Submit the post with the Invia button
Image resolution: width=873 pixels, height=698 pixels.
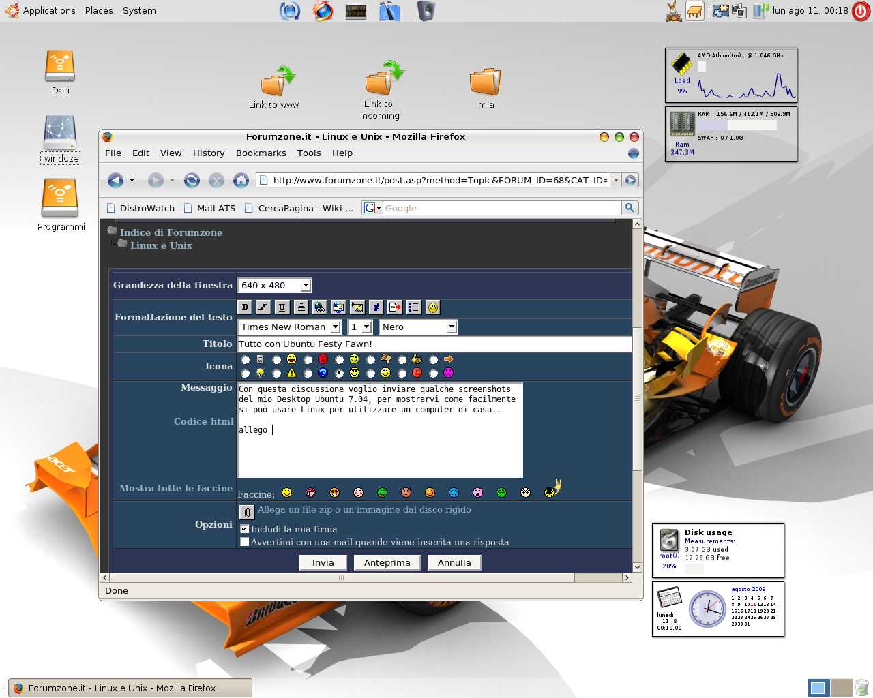(323, 562)
